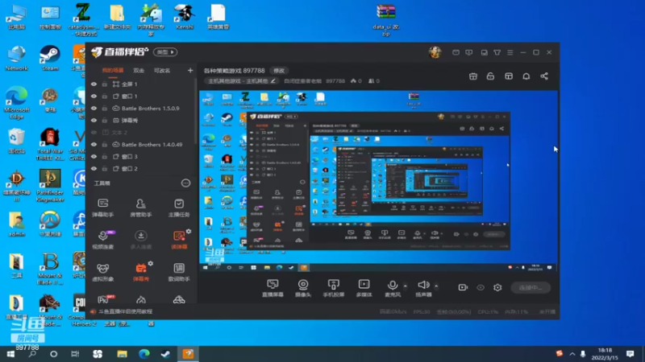Viewport: 645px width, 362px height.
Task: Toggle lock on 全屏 1 source
Action: (x=105, y=84)
